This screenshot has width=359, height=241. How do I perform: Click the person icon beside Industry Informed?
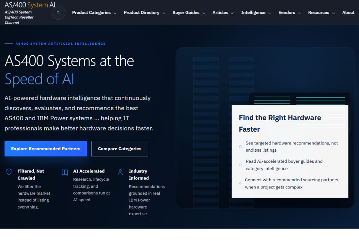click(x=120, y=172)
